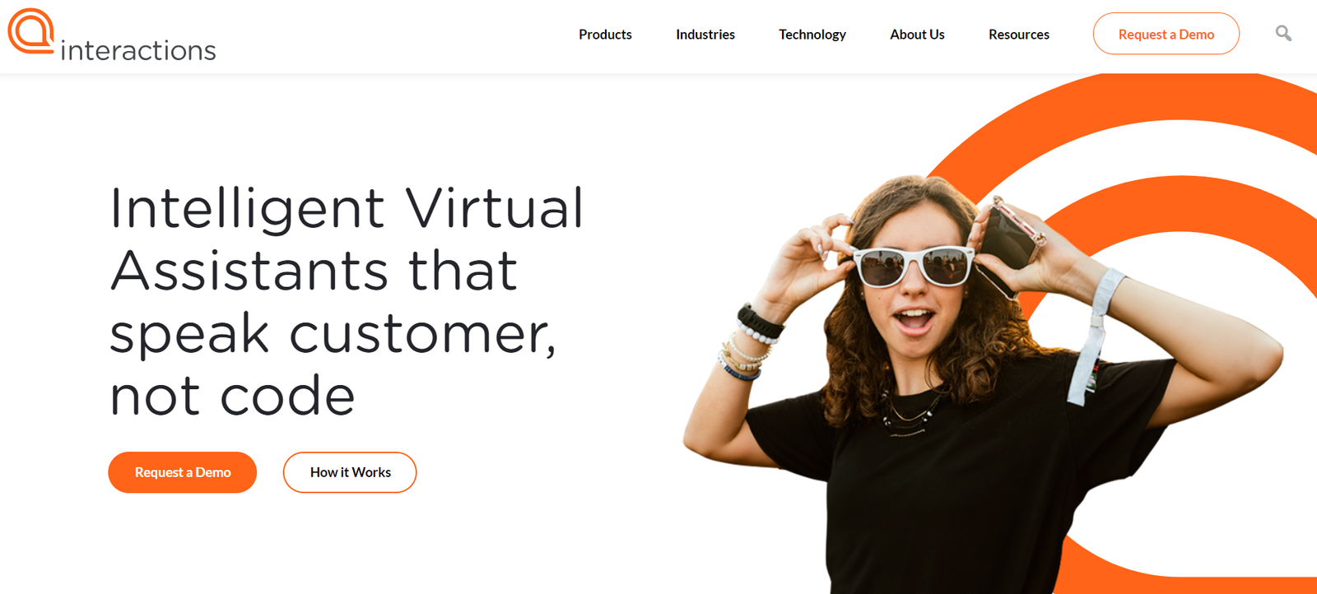
Task: Click the "interactions" wordmark in the header
Action: click(138, 51)
